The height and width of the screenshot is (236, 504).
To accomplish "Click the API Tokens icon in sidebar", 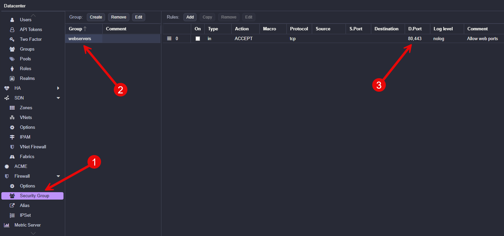I will pos(12,30).
